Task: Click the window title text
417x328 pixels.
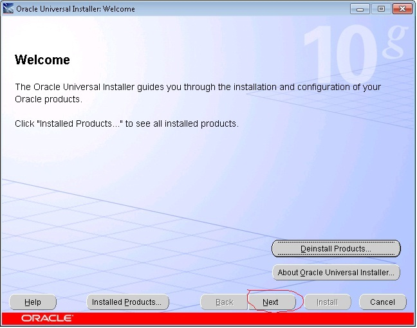Action: tap(75, 9)
